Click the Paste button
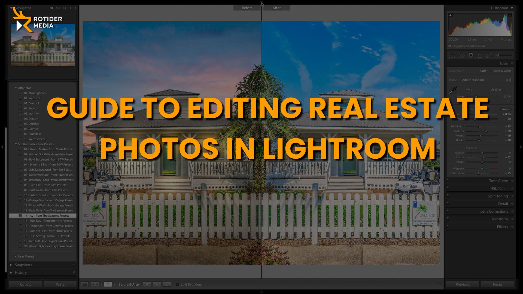 [60, 284]
